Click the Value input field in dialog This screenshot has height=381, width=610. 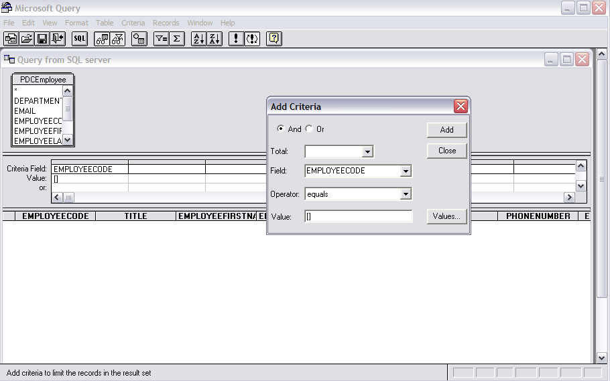coord(359,216)
